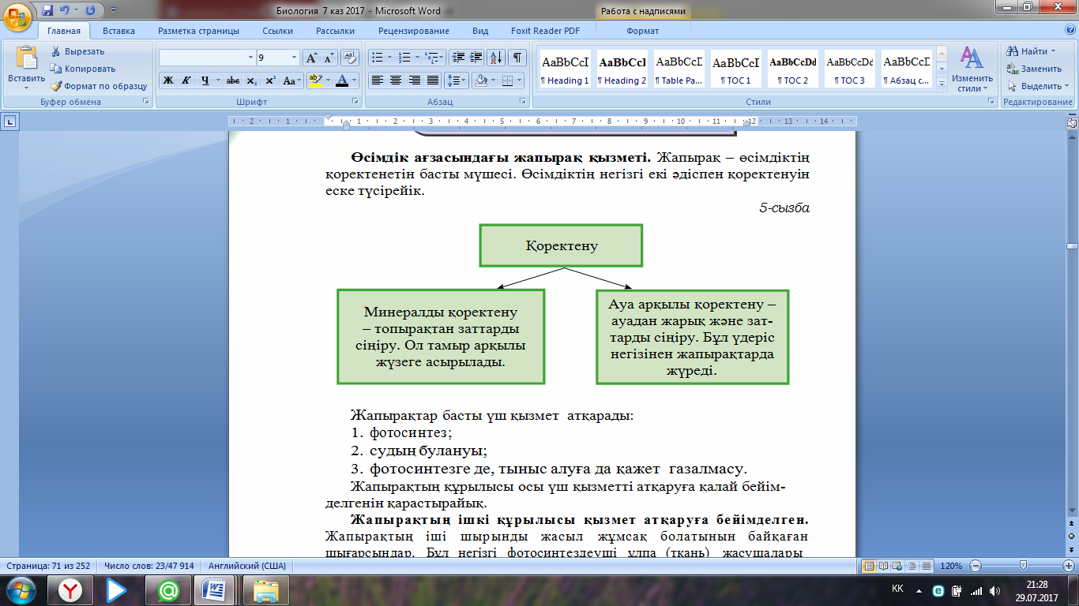Apply yellow text highlight color

point(314,80)
